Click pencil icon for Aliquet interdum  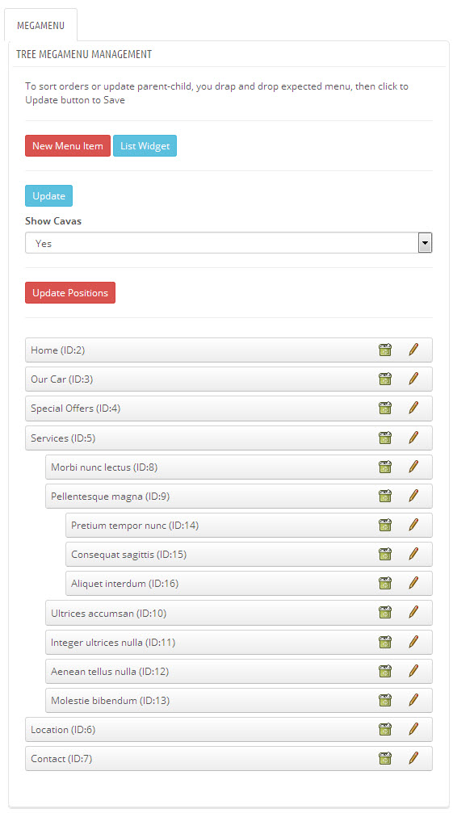[x=413, y=583]
